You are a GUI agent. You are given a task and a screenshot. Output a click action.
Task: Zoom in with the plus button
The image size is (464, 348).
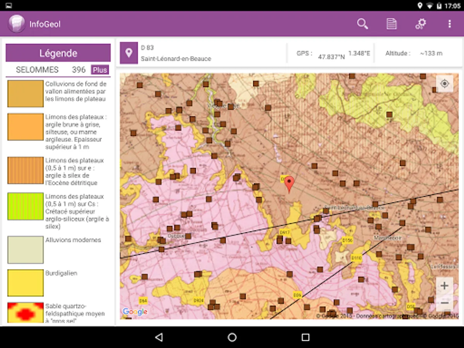[x=445, y=286]
